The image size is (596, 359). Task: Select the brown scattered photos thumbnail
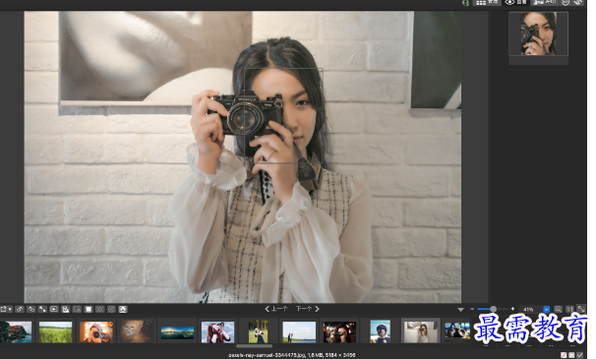point(137,331)
